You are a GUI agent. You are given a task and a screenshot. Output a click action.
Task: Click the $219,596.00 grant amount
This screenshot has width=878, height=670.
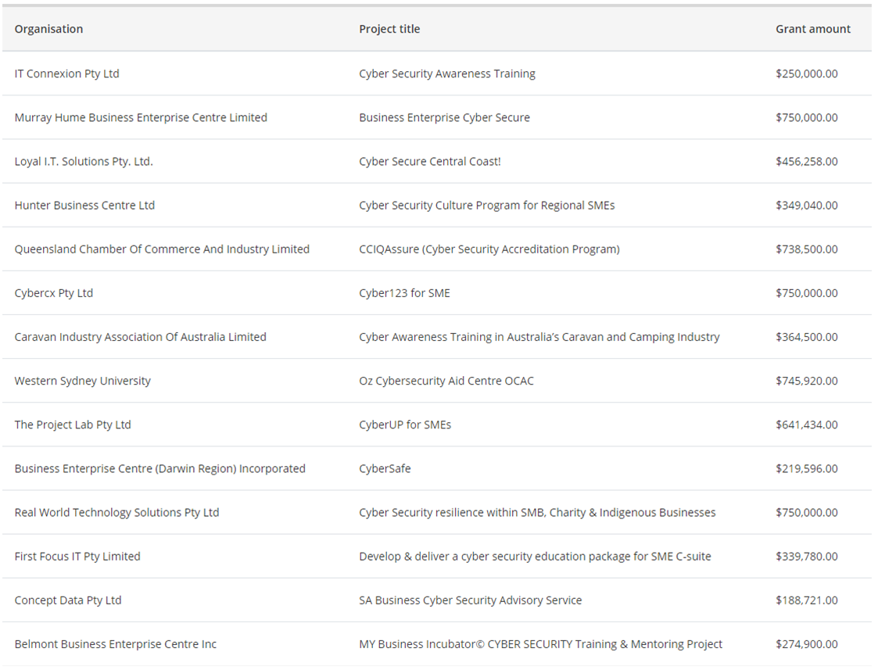(x=806, y=468)
